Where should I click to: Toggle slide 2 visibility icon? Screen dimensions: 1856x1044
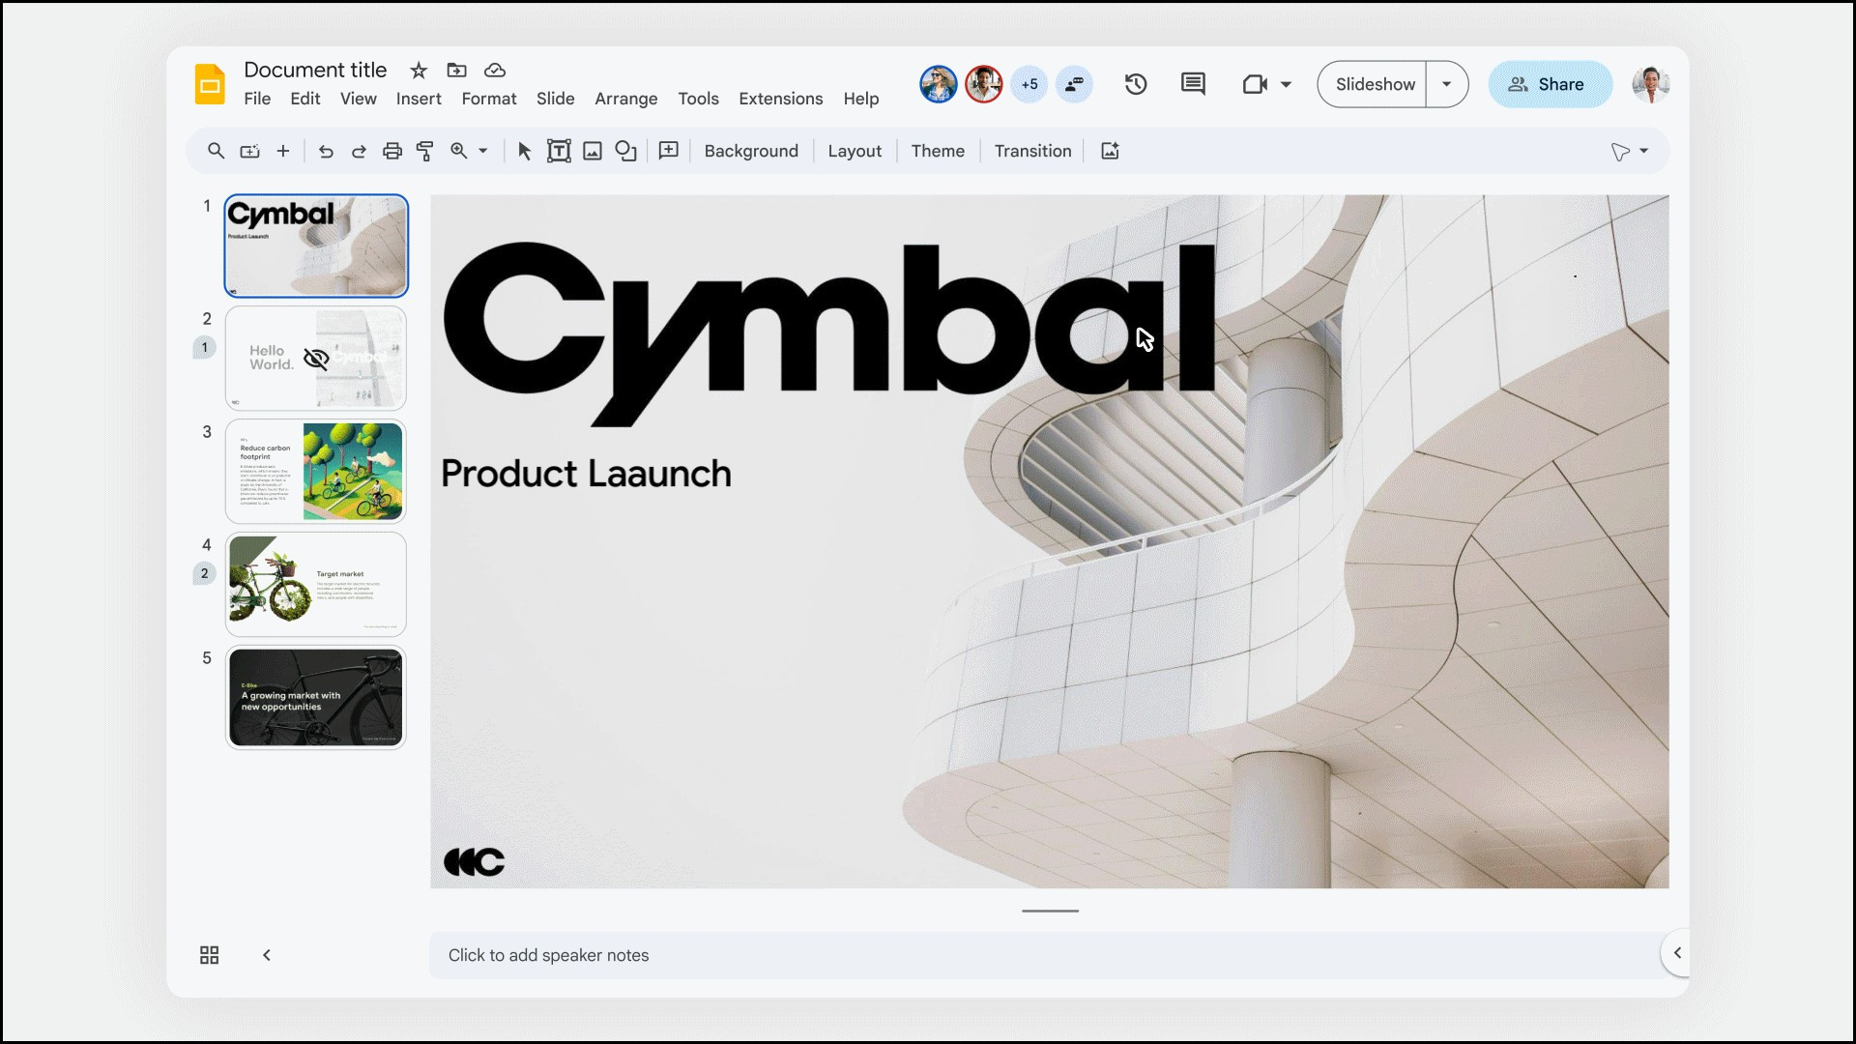click(316, 359)
